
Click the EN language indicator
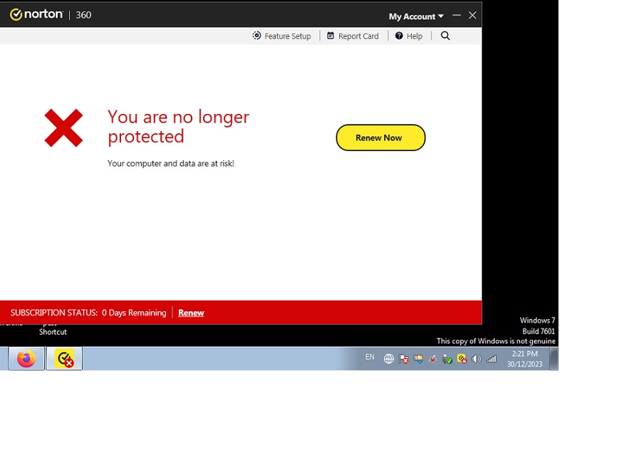(x=370, y=357)
